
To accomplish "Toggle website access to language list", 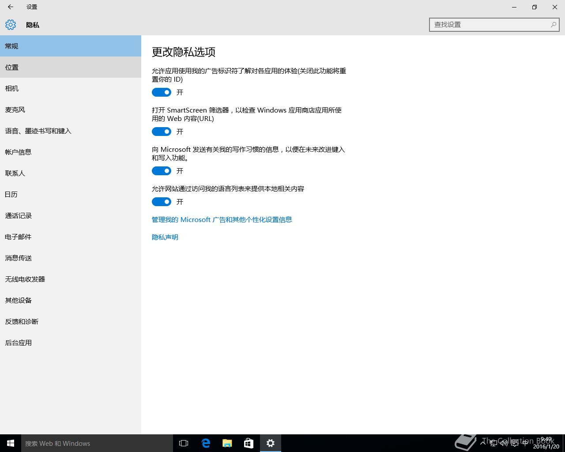I will [x=162, y=202].
